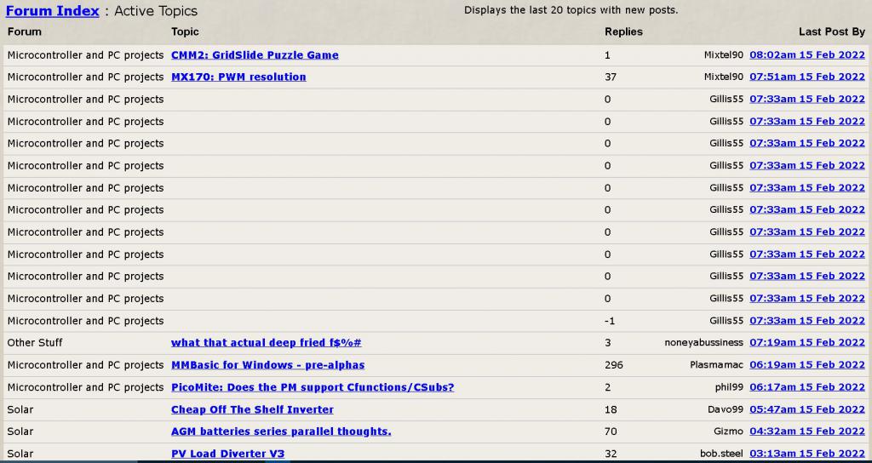This screenshot has width=872, height=463.
Task: Click 07:33am timestamp directly below MX170 row
Action: pos(806,100)
